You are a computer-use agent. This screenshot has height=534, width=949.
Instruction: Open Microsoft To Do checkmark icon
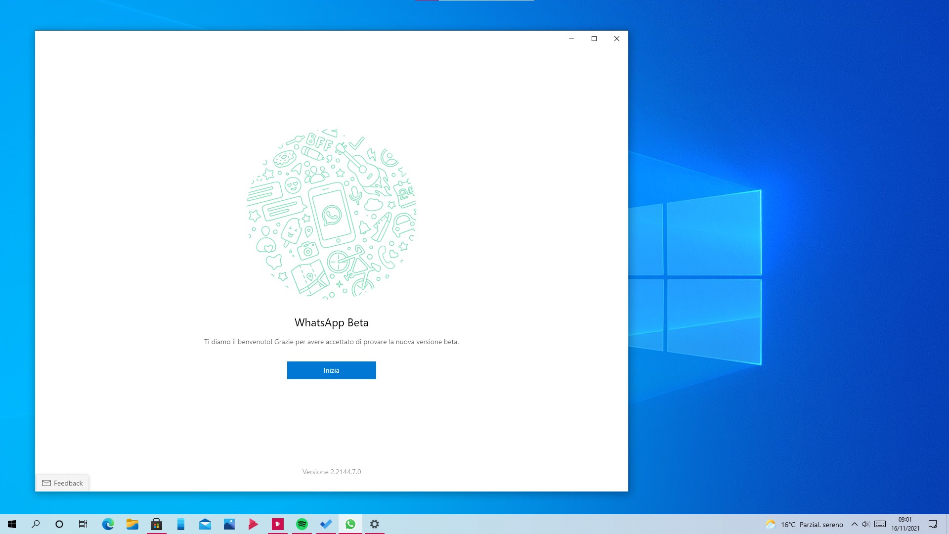326,524
